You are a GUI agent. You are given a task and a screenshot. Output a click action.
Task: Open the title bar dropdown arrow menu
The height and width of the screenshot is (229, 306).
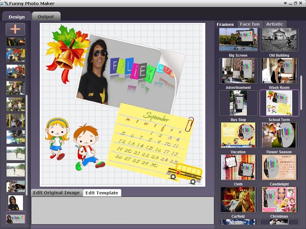(285, 3)
